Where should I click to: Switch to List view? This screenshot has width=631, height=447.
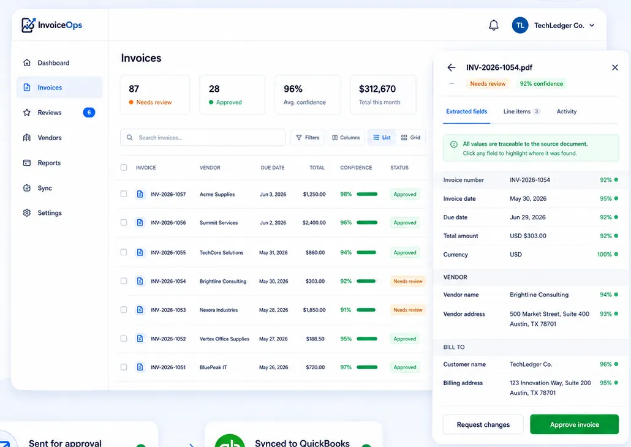point(382,138)
